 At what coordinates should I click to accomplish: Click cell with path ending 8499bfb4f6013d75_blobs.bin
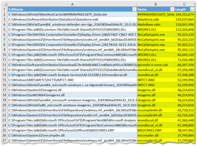click(72, 14)
